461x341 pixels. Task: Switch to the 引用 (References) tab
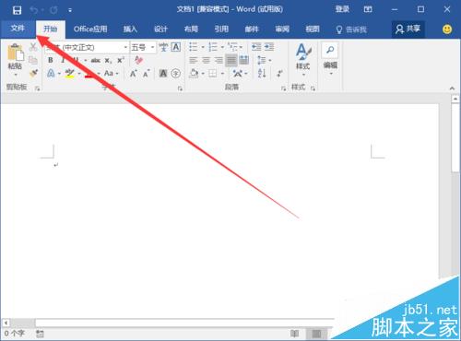point(221,29)
